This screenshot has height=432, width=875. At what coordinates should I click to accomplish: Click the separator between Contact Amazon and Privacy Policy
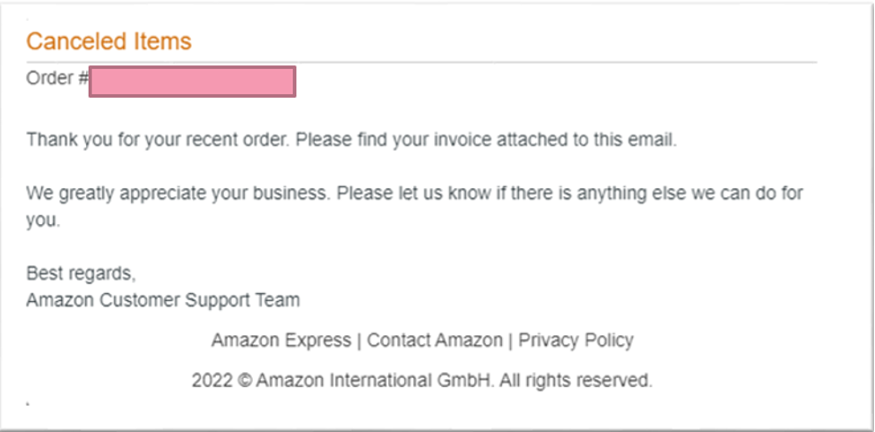[510, 341]
